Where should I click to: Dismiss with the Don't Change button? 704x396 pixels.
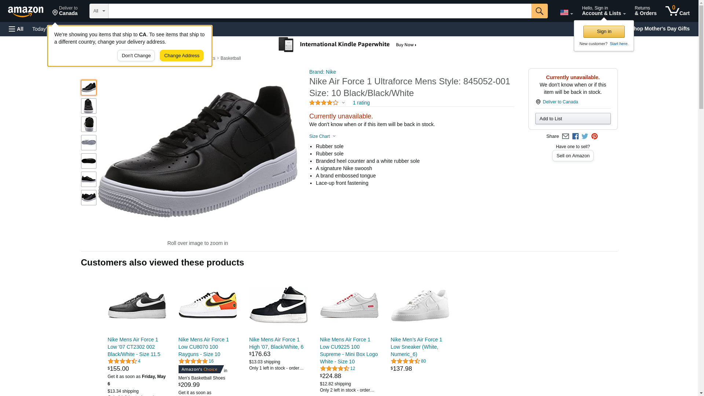(x=136, y=56)
